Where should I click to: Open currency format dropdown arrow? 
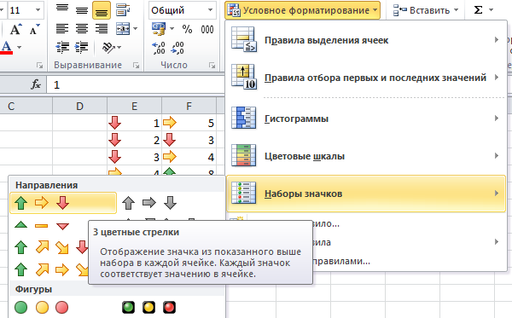[x=172, y=29]
